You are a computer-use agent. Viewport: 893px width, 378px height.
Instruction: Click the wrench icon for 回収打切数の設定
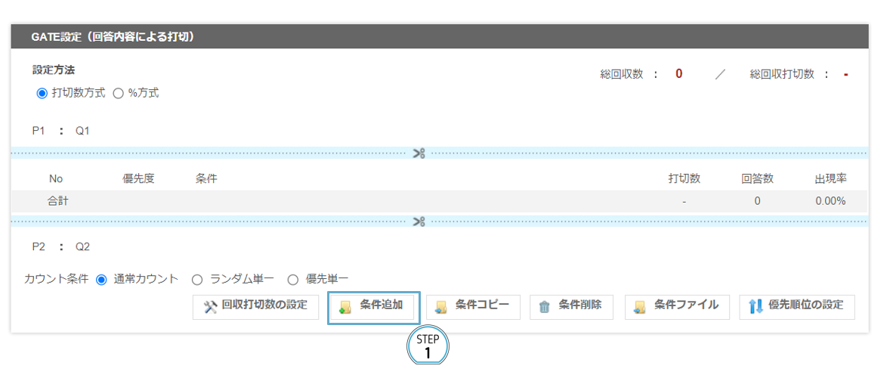(210, 307)
